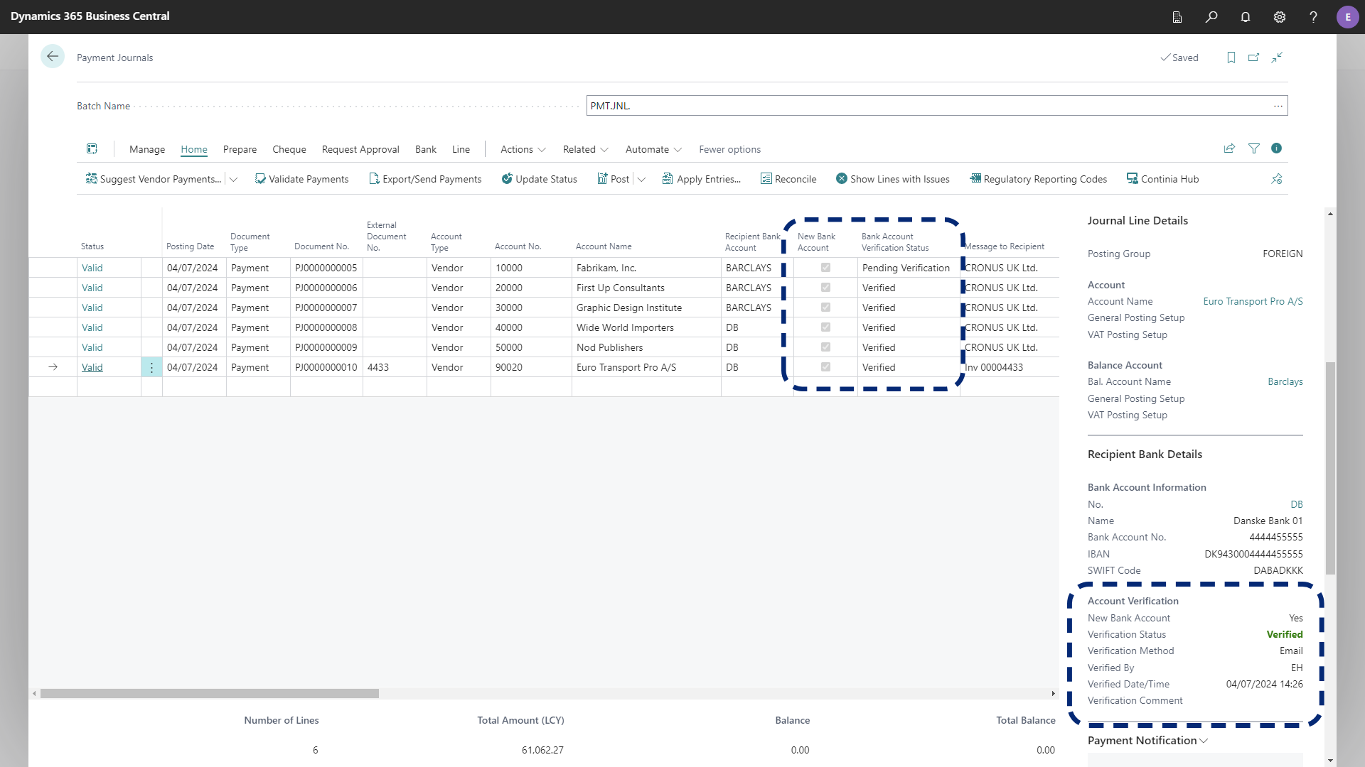Select Pending Verification cell
The height and width of the screenshot is (767, 1365).
(909, 268)
